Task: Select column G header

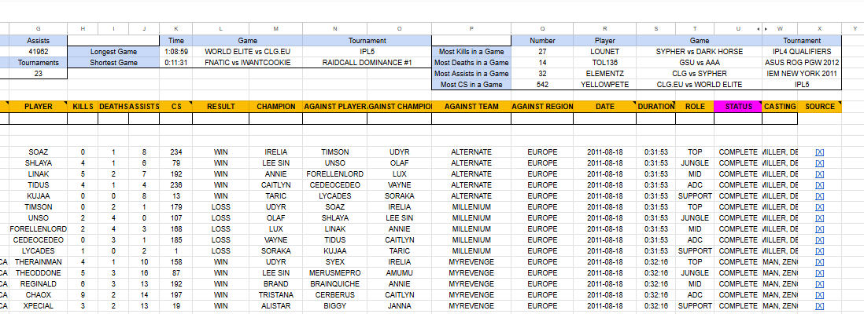Action: coord(38,28)
